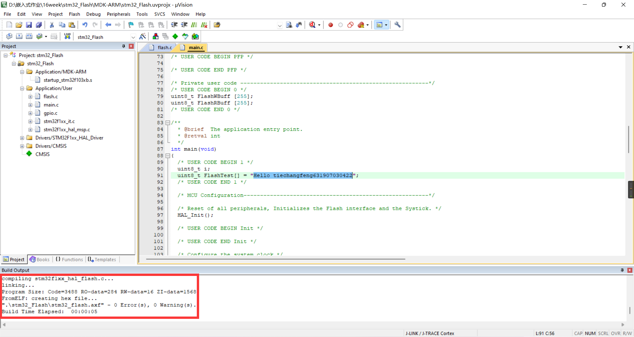Save all files with the multi-disk icon

point(39,25)
